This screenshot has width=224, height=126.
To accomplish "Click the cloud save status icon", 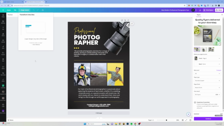I will [43, 10].
